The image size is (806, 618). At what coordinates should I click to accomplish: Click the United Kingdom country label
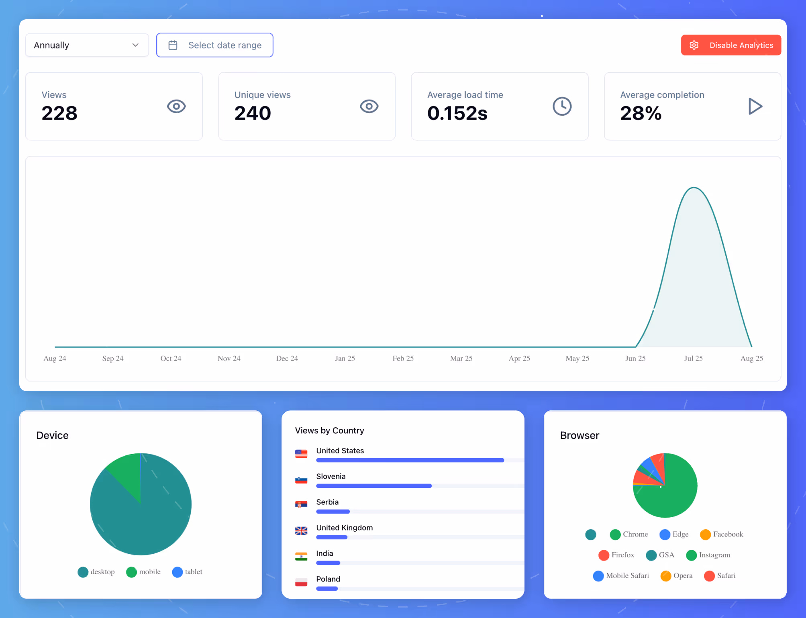coord(345,528)
